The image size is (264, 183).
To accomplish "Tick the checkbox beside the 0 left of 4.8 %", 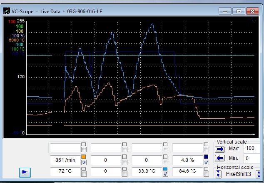I will point(165,162).
